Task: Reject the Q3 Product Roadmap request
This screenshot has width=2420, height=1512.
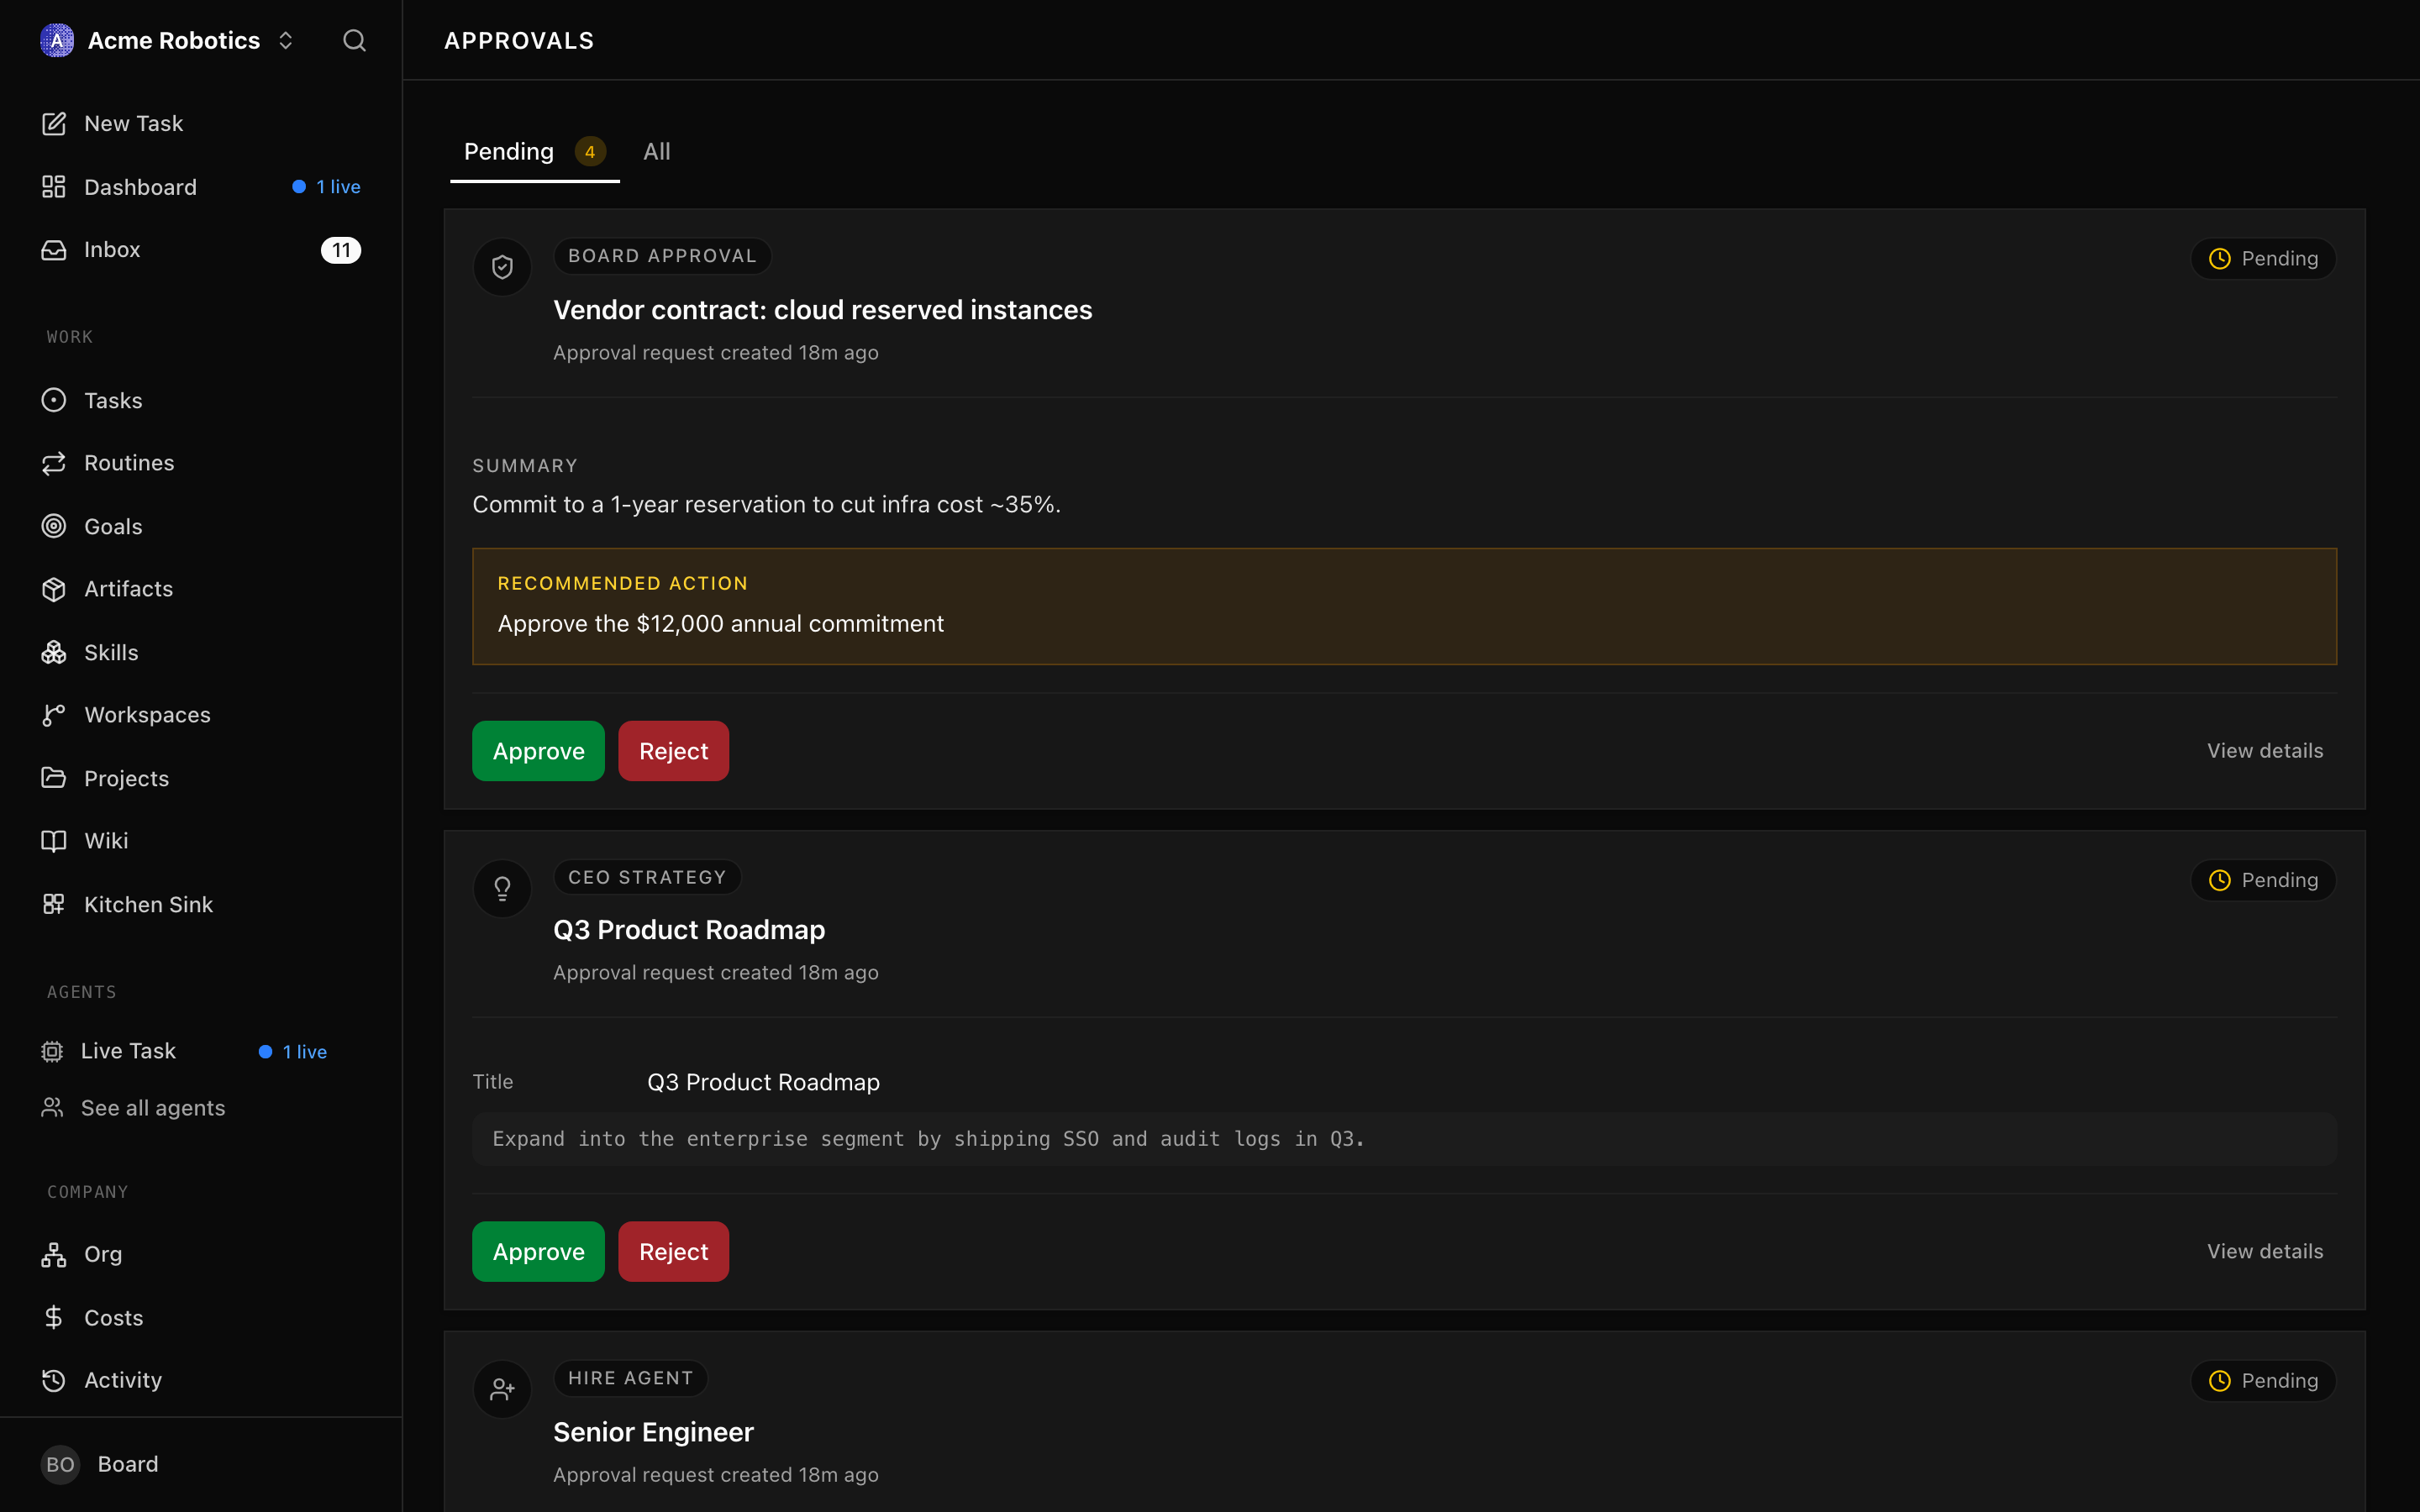Action: click(x=673, y=1251)
